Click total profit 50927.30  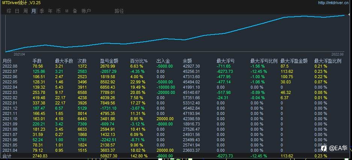(109, 156)
